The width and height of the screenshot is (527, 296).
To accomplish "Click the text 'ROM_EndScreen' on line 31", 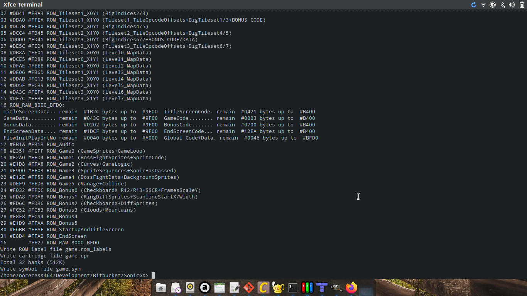I will tap(67, 236).
